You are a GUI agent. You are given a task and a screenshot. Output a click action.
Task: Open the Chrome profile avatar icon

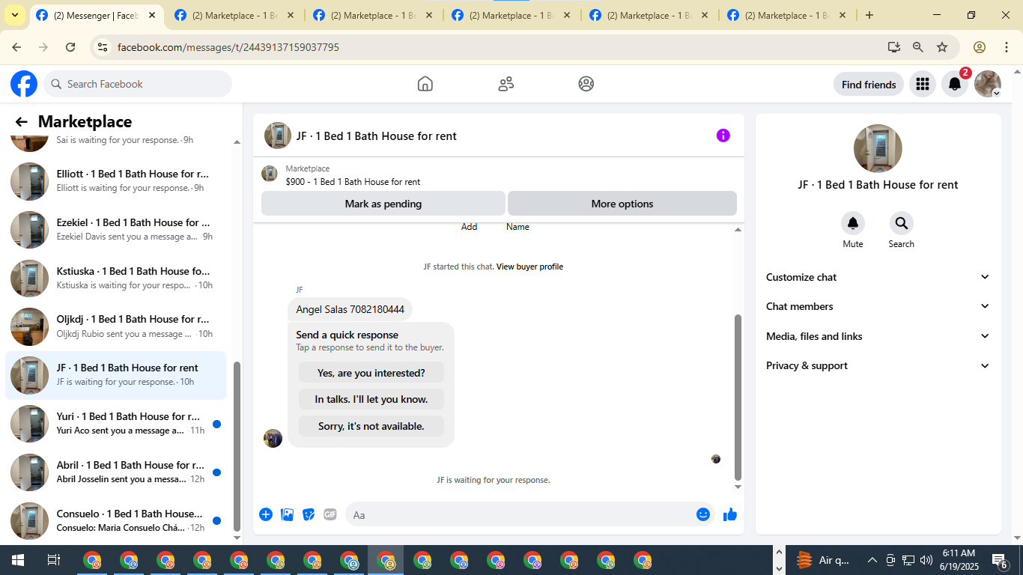click(x=980, y=47)
